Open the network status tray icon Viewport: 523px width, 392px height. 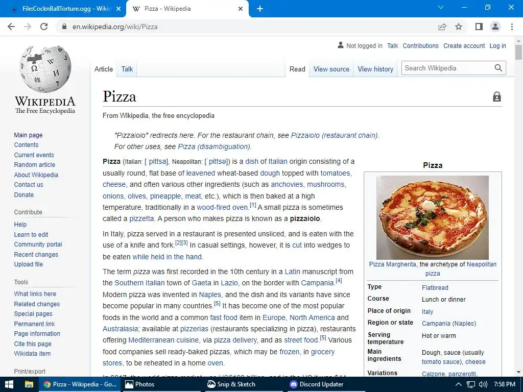(470, 384)
